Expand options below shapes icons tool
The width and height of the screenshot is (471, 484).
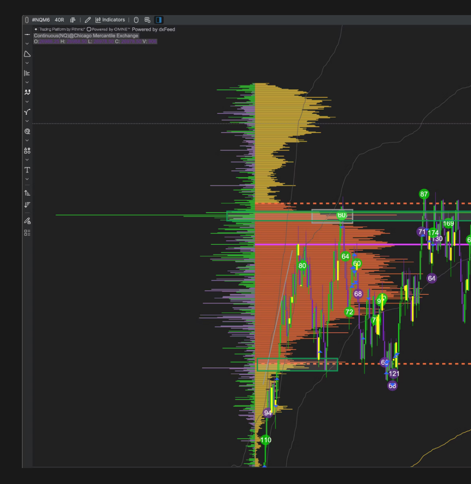(x=27, y=160)
